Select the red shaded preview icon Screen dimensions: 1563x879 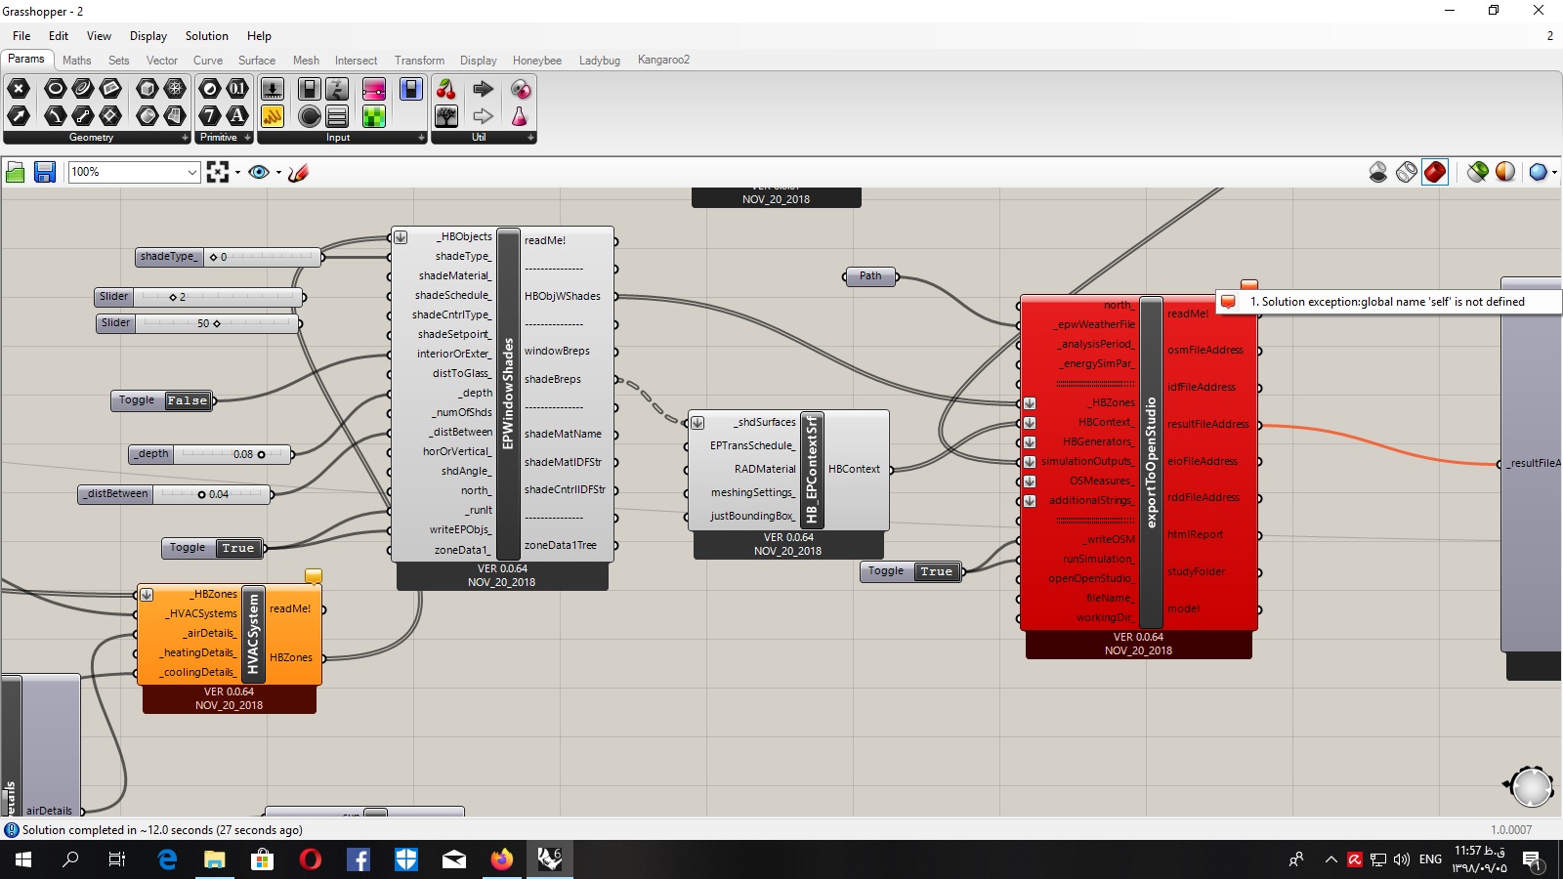tap(1435, 173)
